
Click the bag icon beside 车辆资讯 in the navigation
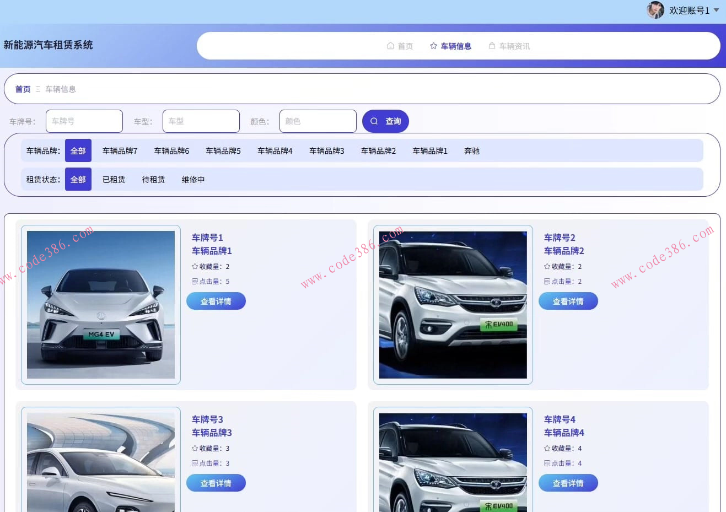(x=492, y=46)
